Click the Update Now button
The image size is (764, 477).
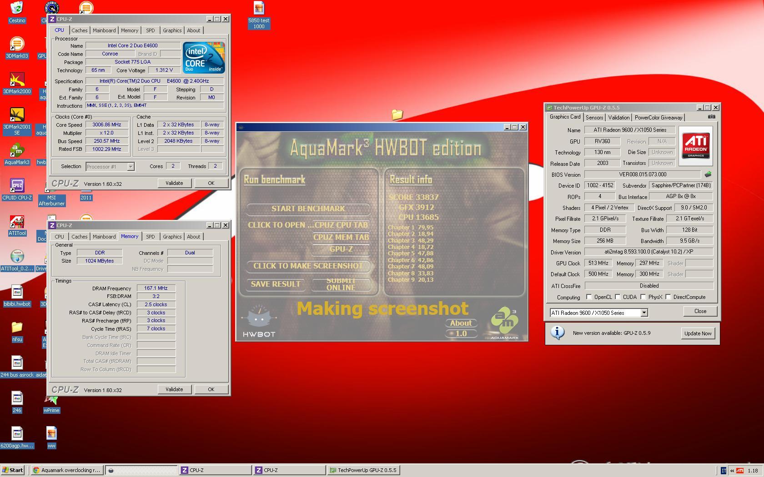click(698, 333)
